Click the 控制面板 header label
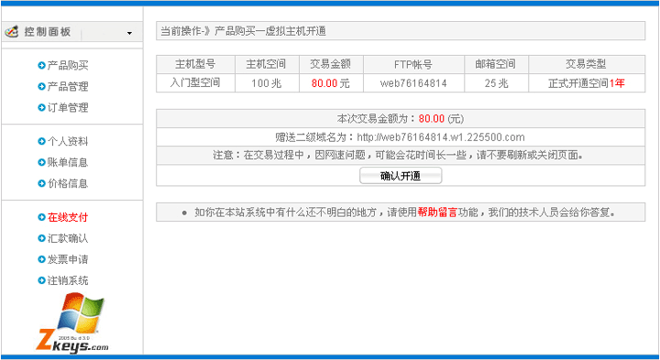 (47, 31)
